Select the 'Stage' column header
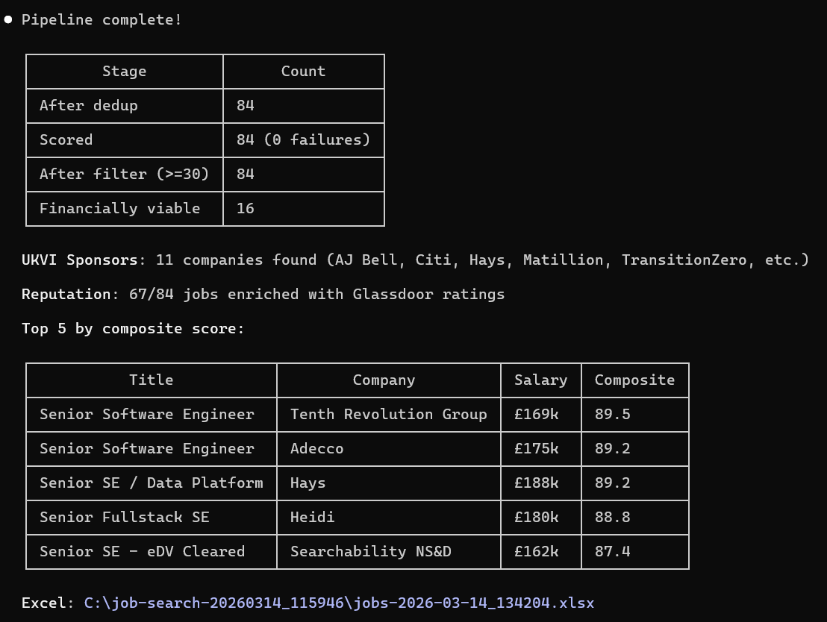The width and height of the screenshot is (827, 622). click(x=125, y=71)
